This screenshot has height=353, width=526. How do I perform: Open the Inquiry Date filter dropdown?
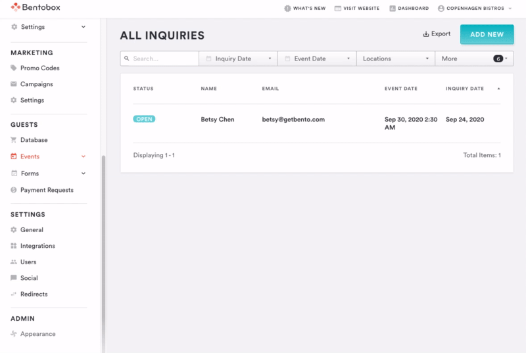(238, 59)
